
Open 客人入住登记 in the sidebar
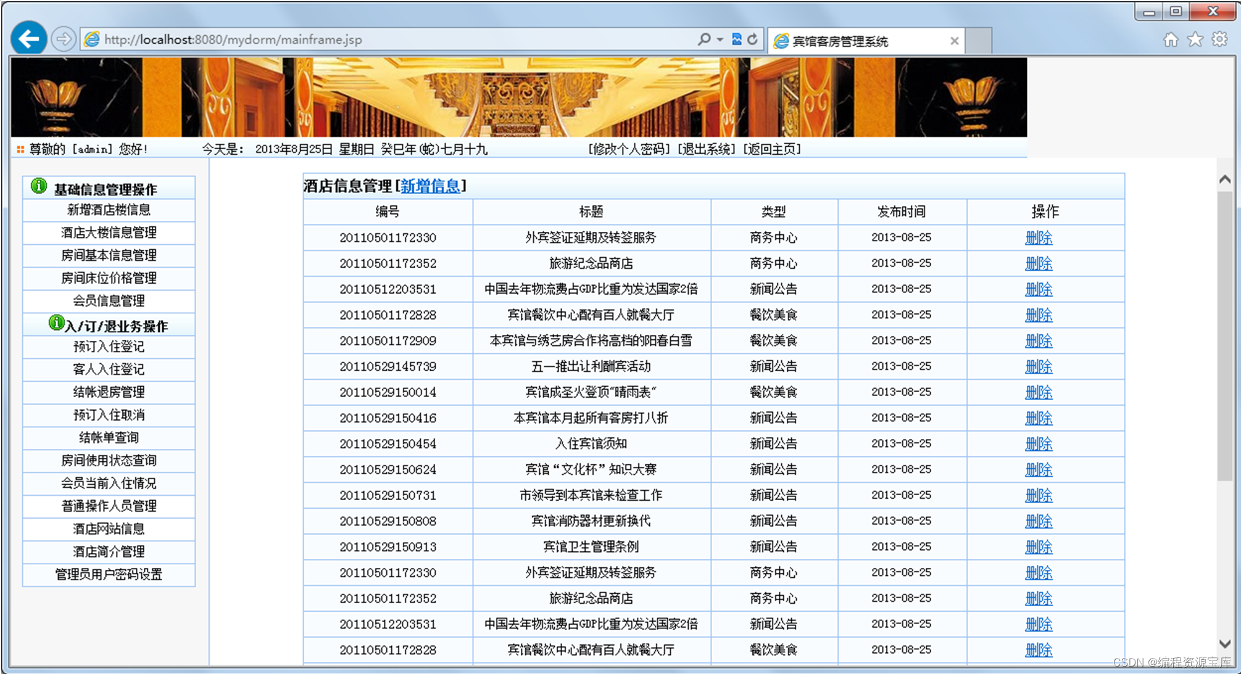109,370
